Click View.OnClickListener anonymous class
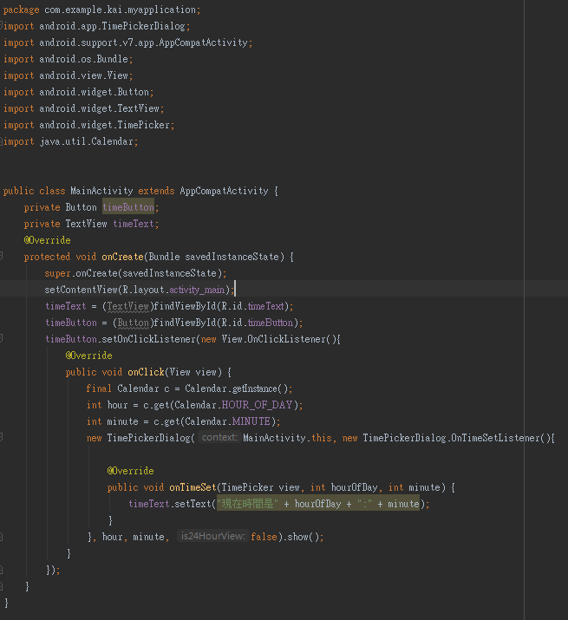 click(x=273, y=339)
